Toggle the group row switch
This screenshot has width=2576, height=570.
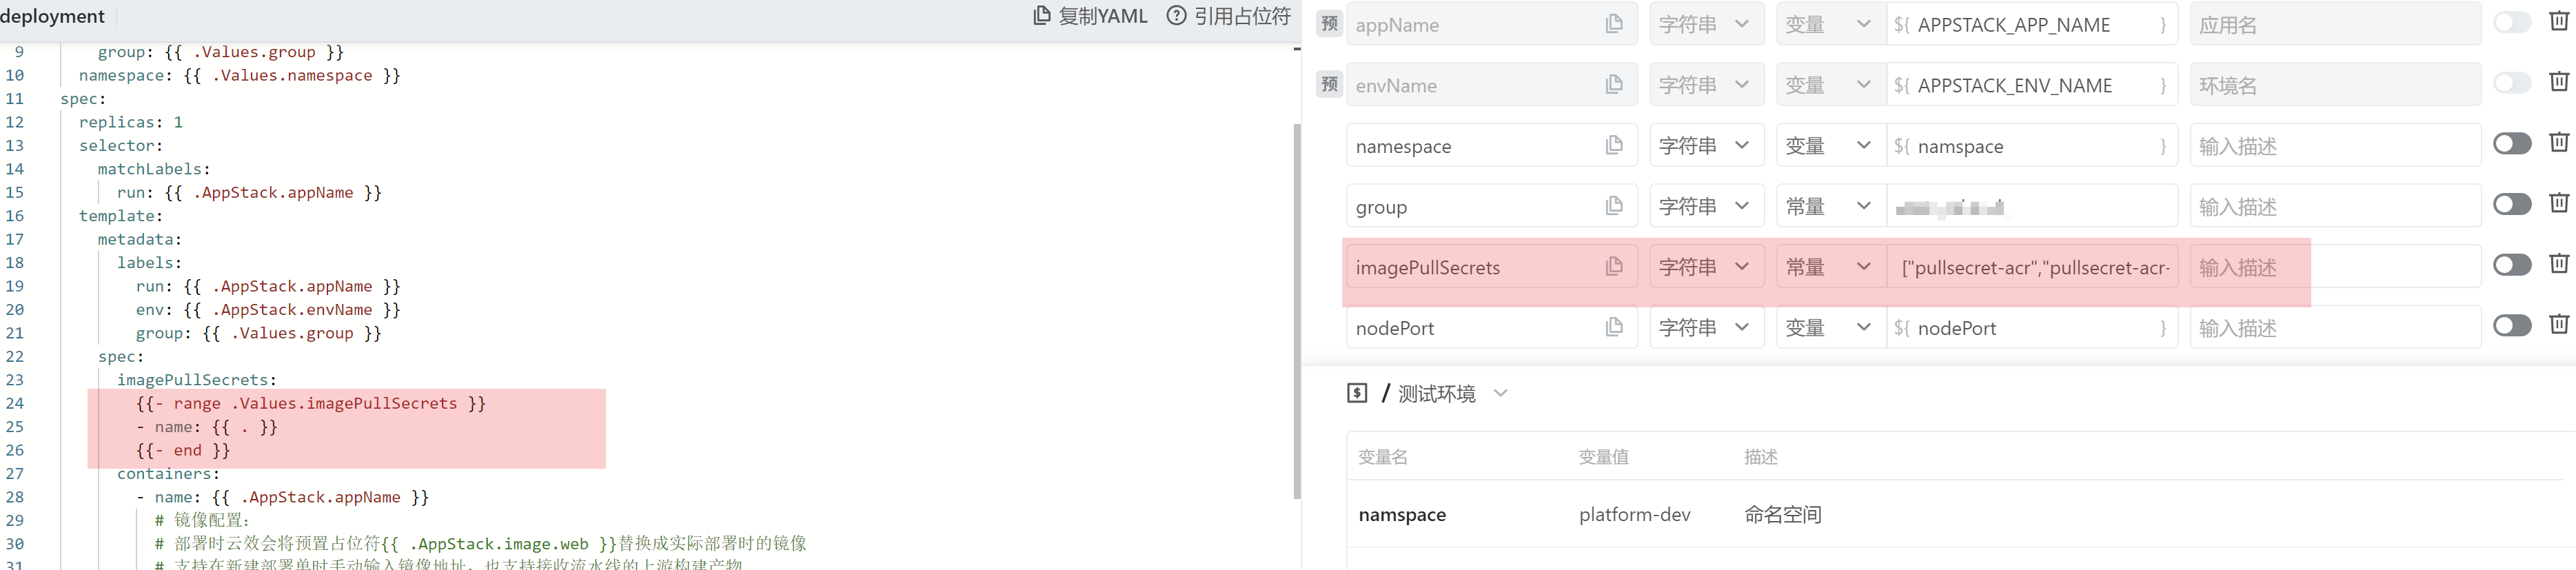[2512, 204]
